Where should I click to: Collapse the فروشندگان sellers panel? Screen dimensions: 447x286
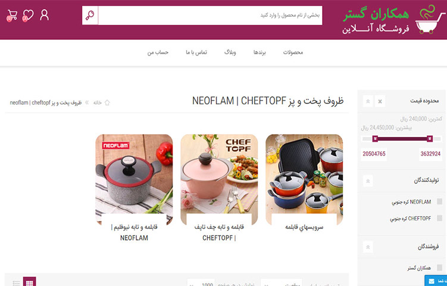(368, 247)
